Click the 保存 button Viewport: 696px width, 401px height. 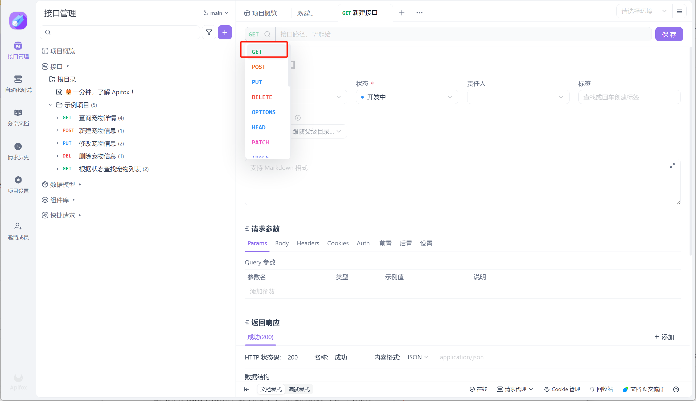point(669,35)
